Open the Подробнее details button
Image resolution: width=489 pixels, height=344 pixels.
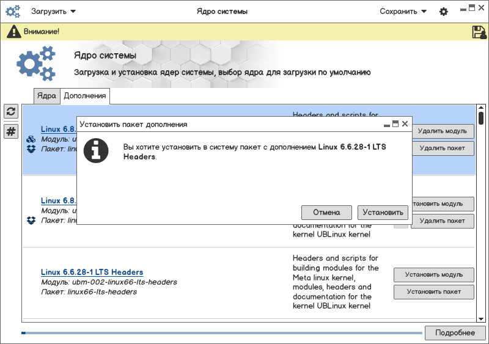(455, 333)
